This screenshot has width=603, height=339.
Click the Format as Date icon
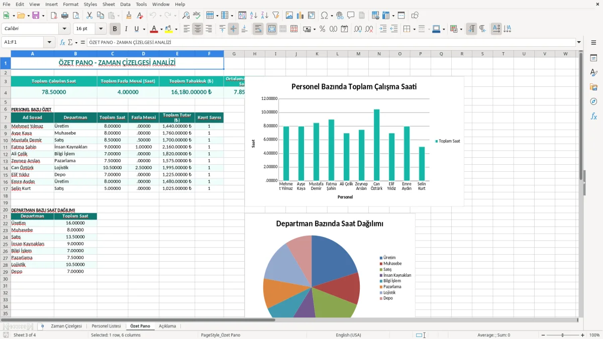[x=344, y=29]
